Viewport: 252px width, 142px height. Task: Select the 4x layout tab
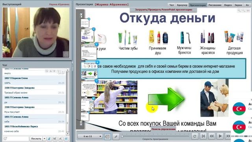247,5
